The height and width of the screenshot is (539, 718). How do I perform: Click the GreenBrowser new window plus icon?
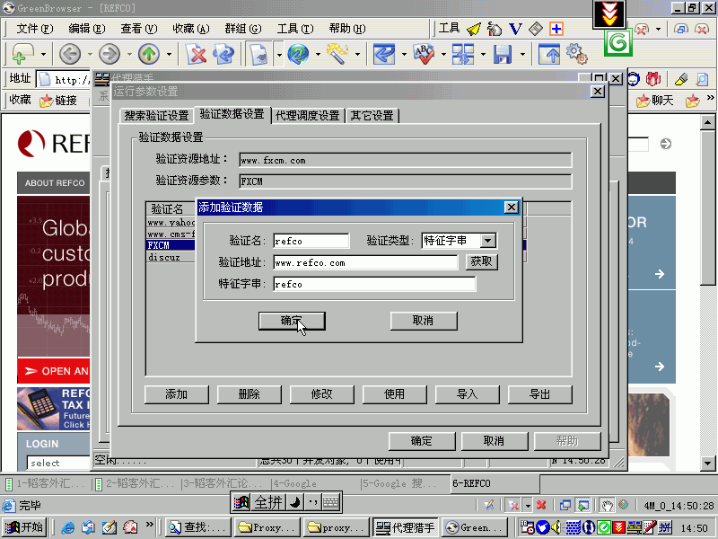tap(22, 54)
